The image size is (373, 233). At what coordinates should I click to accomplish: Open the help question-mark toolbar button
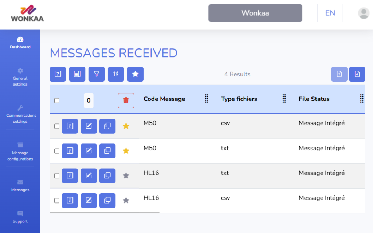(58, 74)
